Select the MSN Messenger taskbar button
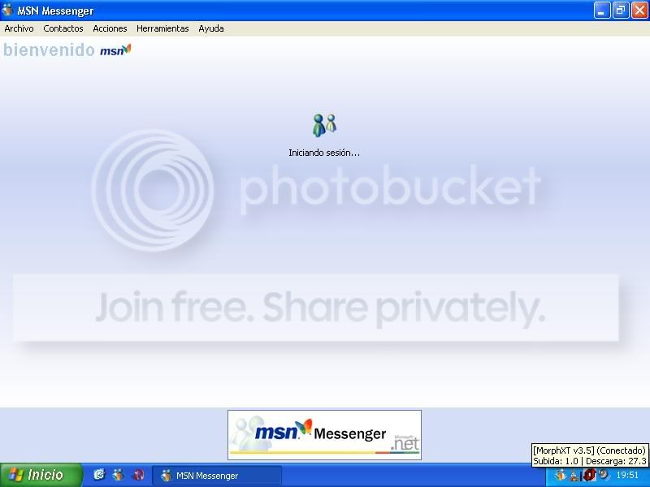The width and height of the screenshot is (650, 487). click(217, 476)
